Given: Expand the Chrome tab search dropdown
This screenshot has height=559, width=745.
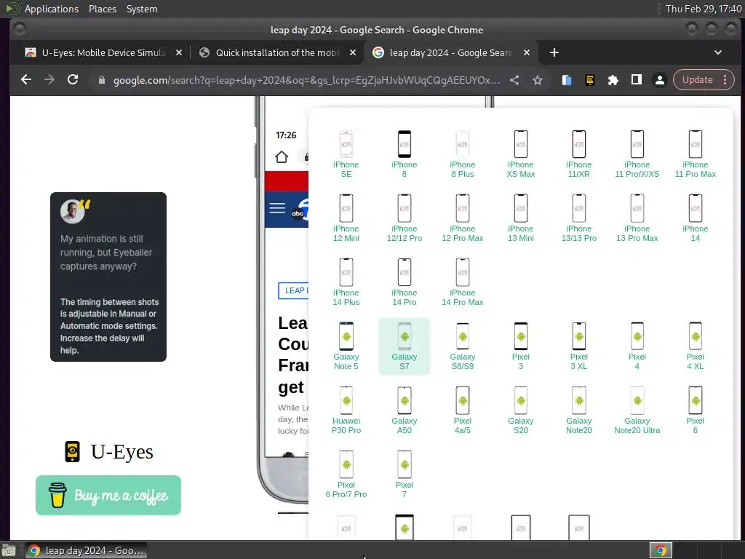Looking at the screenshot, I should click(718, 52).
